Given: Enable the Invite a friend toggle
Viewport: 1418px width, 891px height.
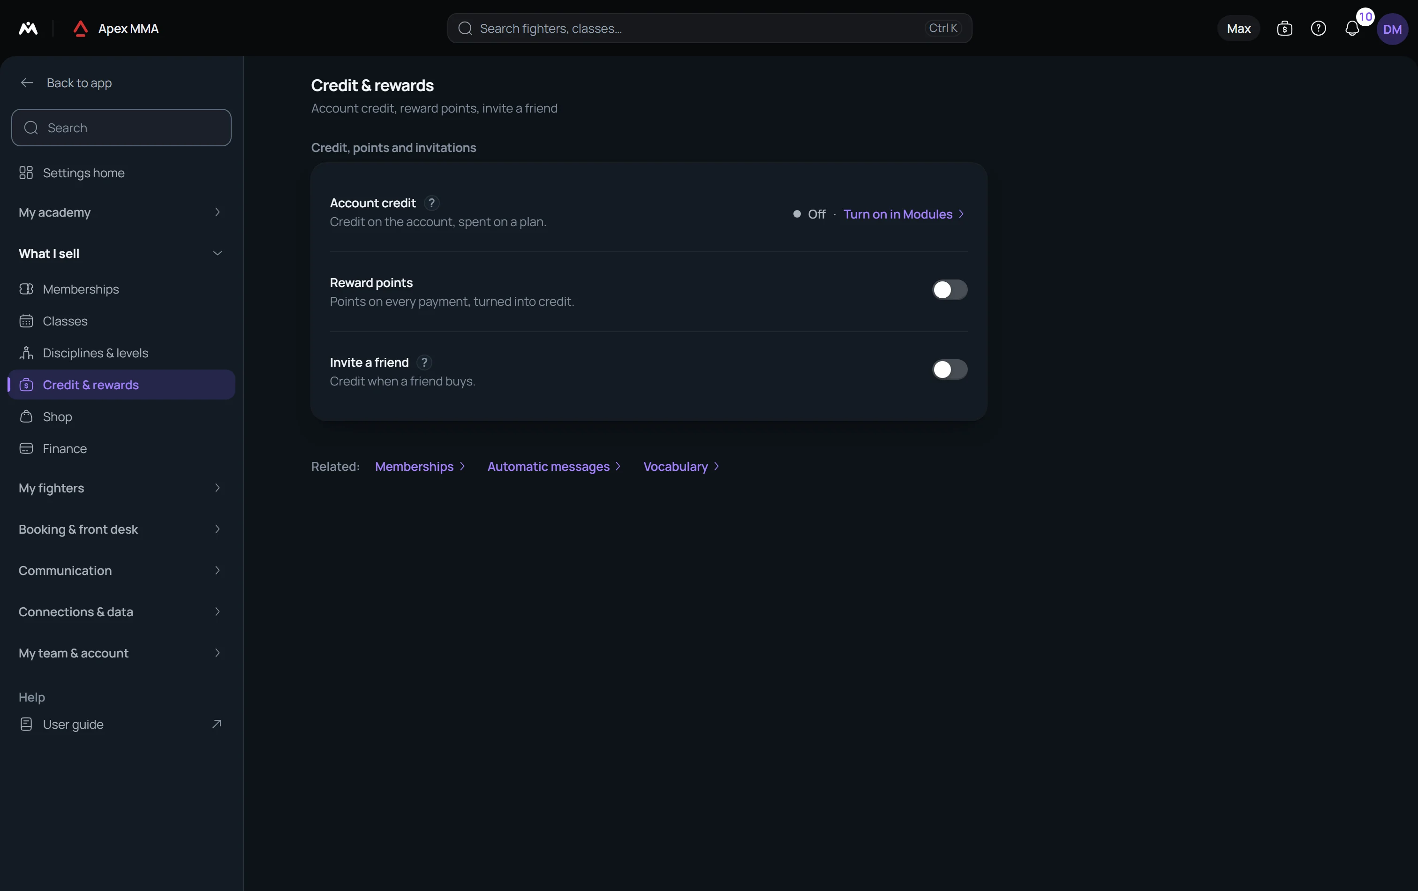Looking at the screenshot, I should (949, 369).
